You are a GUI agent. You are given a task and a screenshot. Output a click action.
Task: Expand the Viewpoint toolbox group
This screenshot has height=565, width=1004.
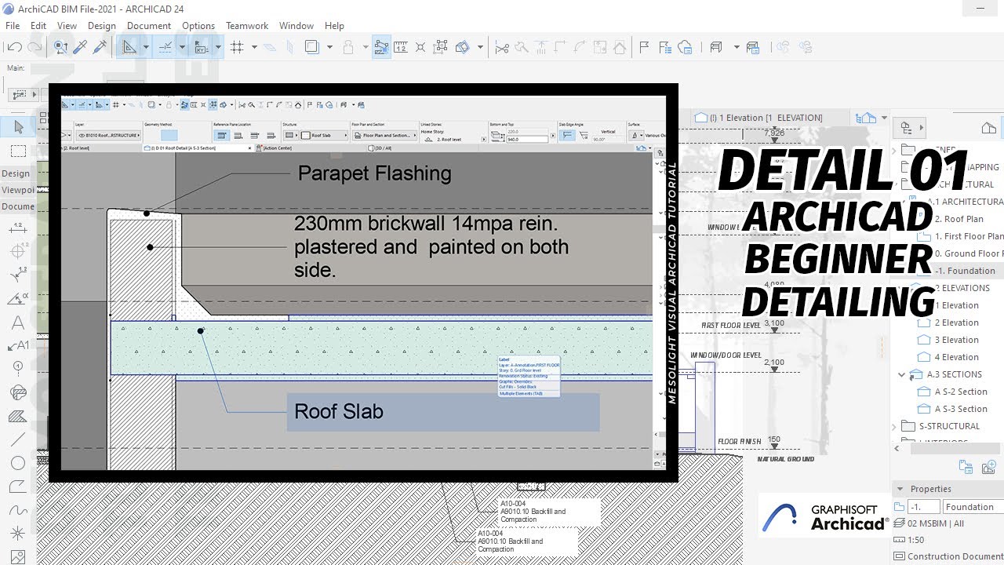[x=17, y=190]
